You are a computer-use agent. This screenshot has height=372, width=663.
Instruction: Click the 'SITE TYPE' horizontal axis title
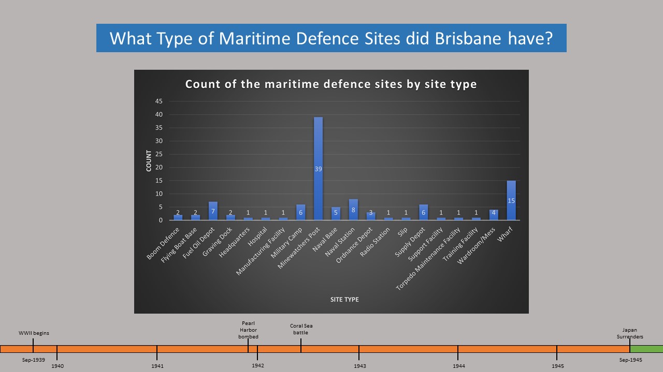coord(344,300)
